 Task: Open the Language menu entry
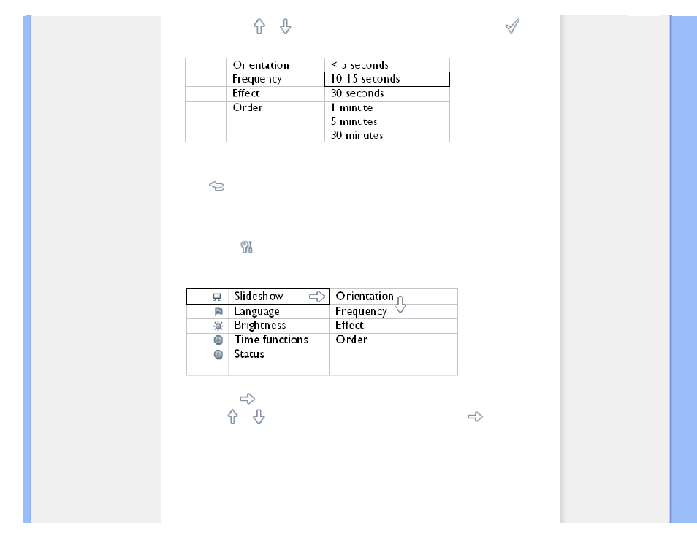point(257,311)
